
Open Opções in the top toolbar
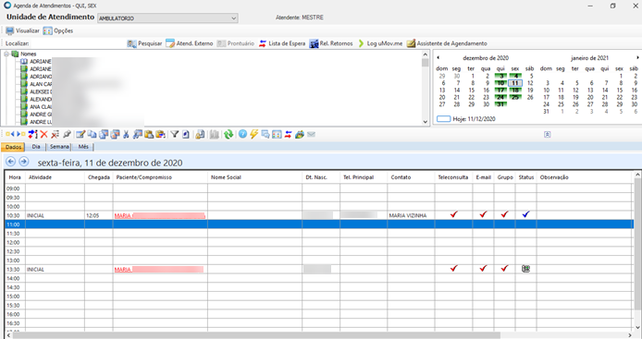coord(57,30)
